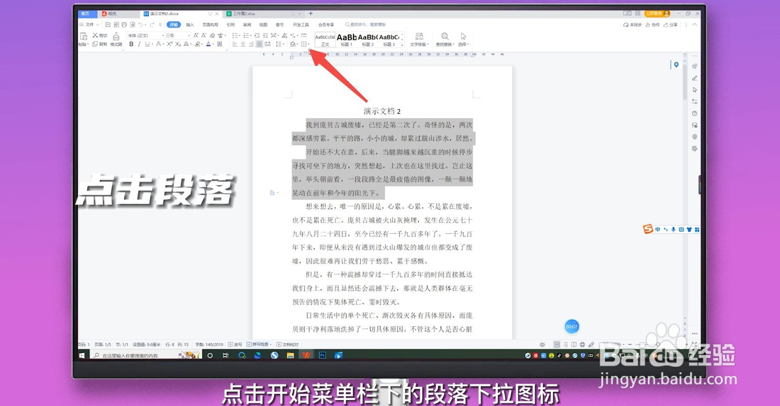Click the shading fill color button
The image size is (780, 406).
[x=292, y=44]
